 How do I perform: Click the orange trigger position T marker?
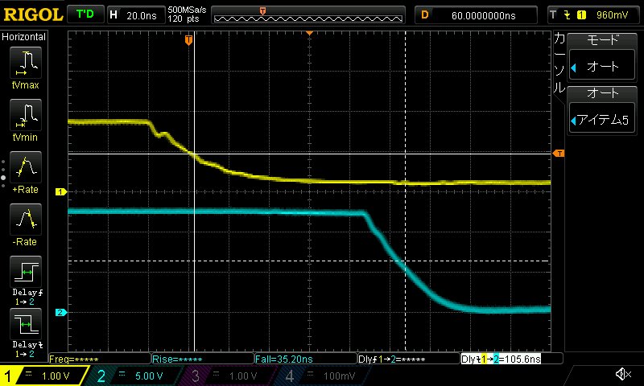[188, 39]
